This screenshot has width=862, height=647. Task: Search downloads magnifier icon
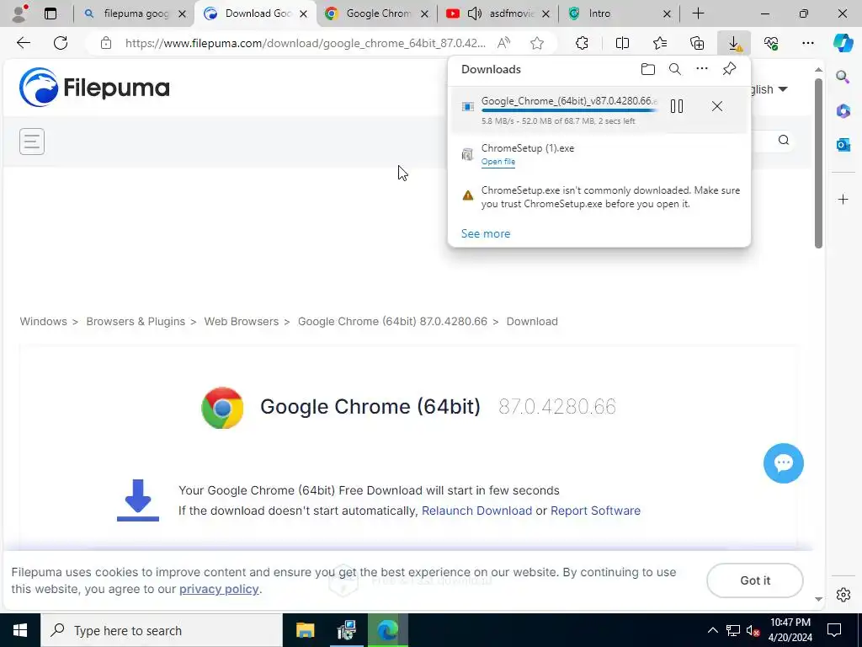click(675, 69)
